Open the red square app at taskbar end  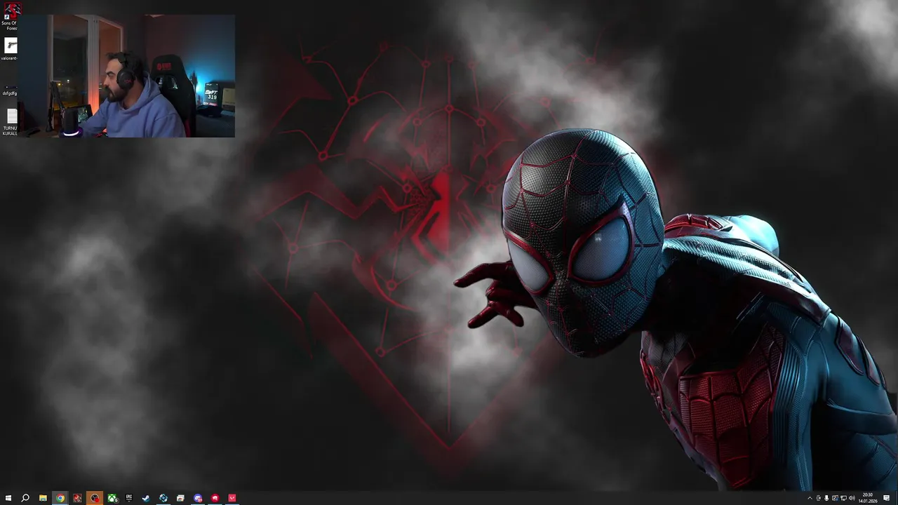pos(232,498)
